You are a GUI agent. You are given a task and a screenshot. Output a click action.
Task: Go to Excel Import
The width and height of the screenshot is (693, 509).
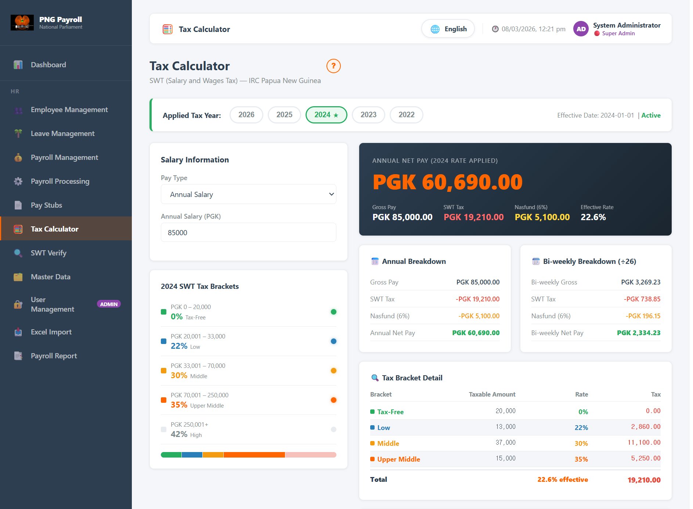66,332
